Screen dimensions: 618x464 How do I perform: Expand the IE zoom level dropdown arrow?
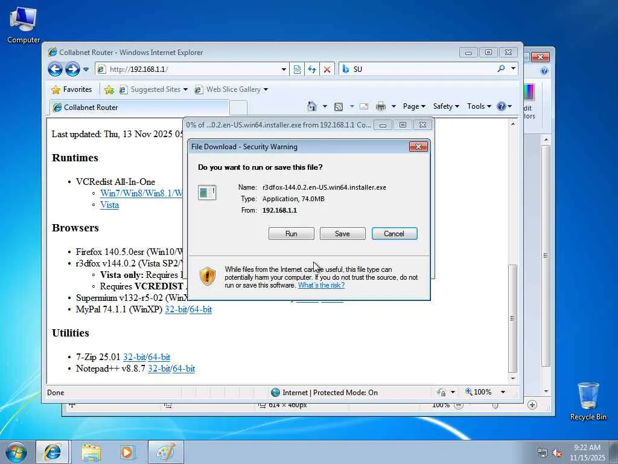503,392
